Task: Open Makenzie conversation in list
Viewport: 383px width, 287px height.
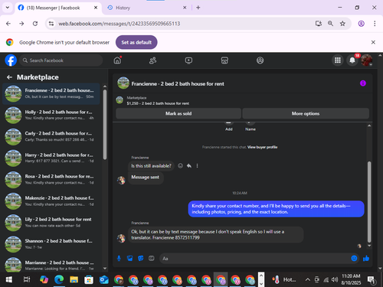Action: coord(51,201)
